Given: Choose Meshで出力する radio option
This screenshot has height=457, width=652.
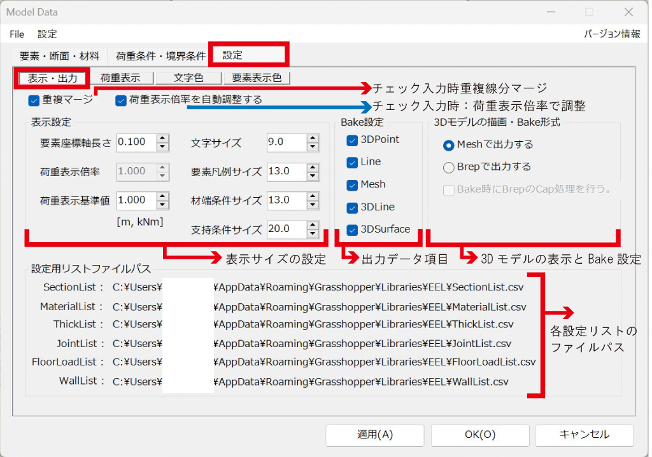Looking at the screenshot, I should 448,145.
